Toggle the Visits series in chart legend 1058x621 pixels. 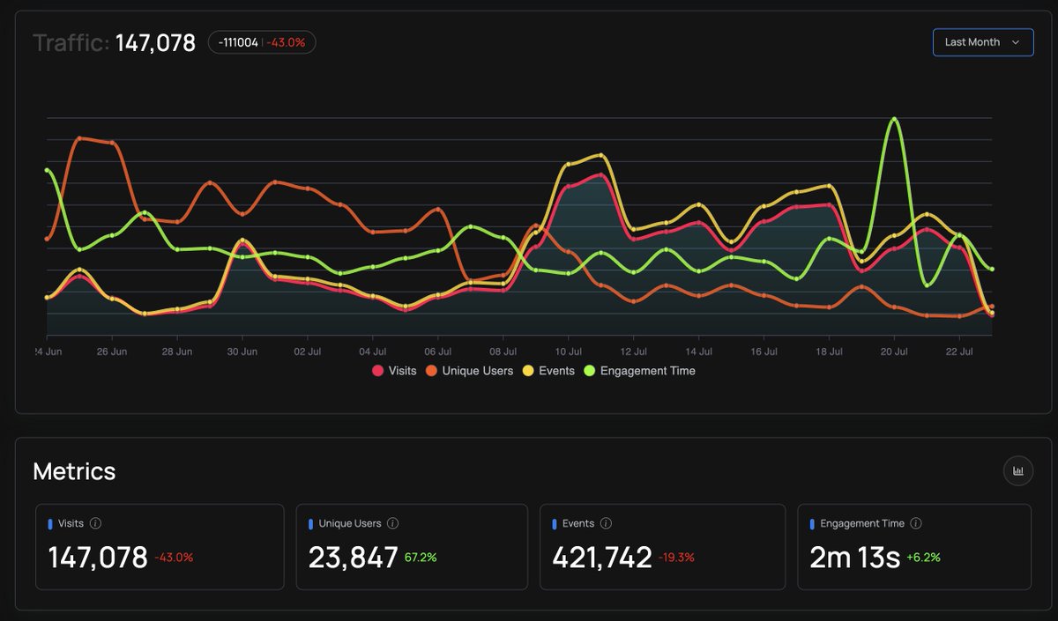pos(394,371)
